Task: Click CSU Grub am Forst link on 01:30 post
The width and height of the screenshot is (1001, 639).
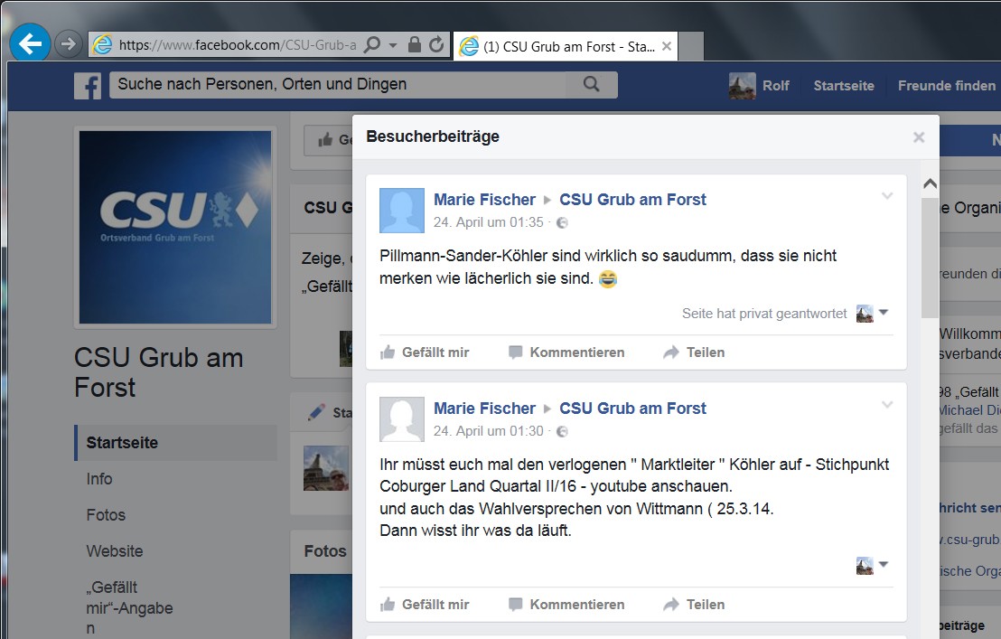Action: pyautogui.click(x=632, y=409)
